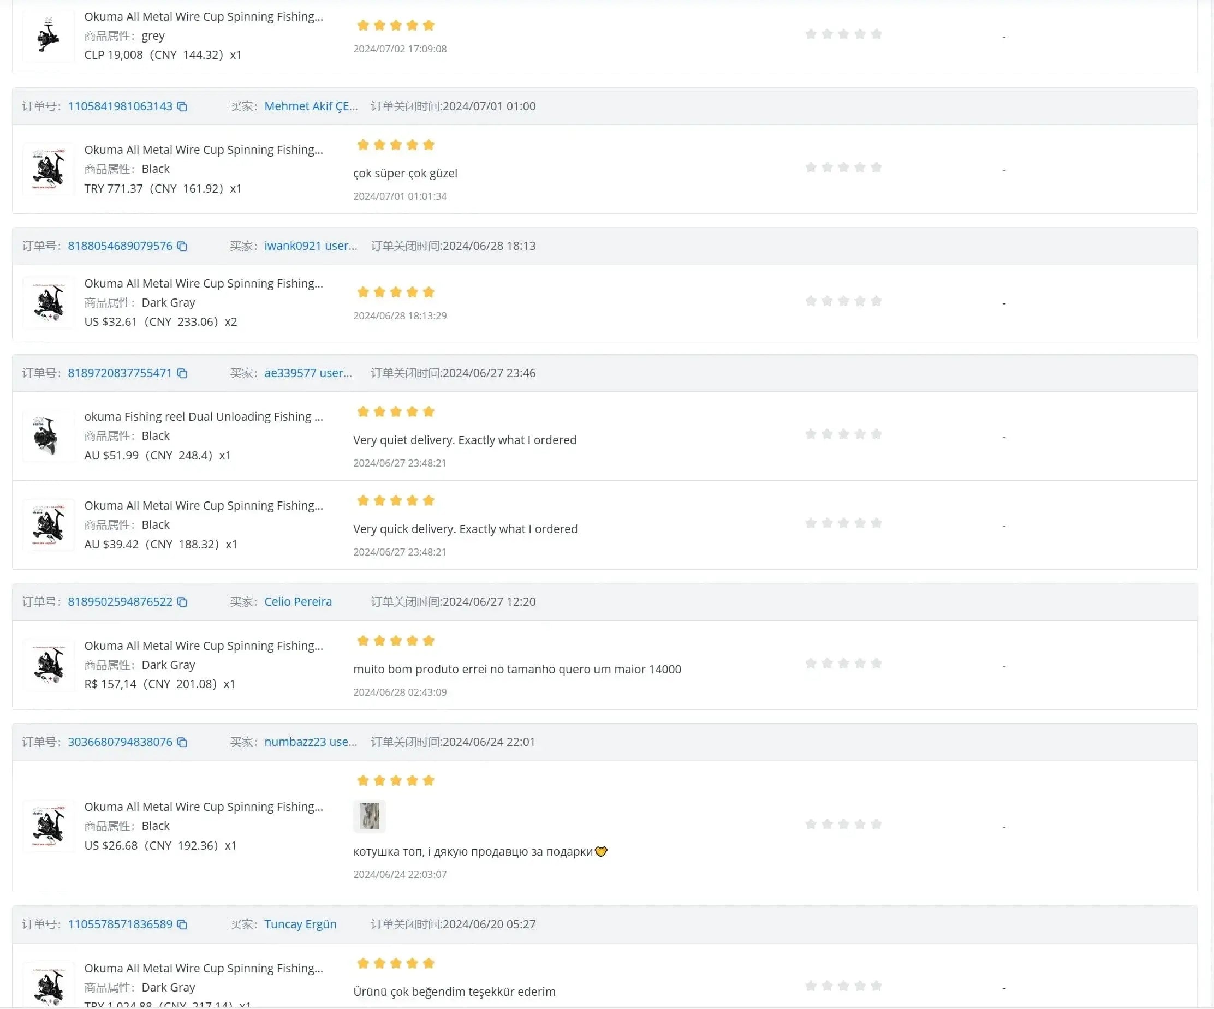Viewport: 1214px width, 1009px height.
Task: Copy order number 8189502594876522
Action: tap(182, 602)
